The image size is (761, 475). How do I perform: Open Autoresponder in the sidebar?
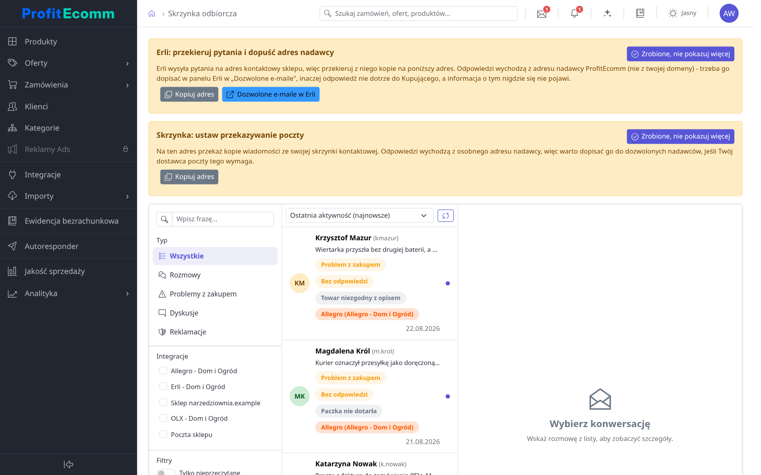69,246
